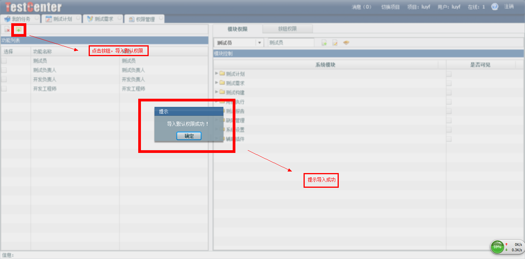Viewport: 525px width, 259px height.
Task: Open 消息(0) in the header
Action: [x=362, y=7]
